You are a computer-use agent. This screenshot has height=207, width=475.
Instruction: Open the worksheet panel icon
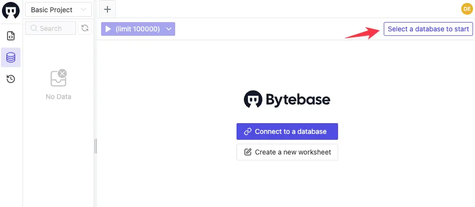(11, 36)
